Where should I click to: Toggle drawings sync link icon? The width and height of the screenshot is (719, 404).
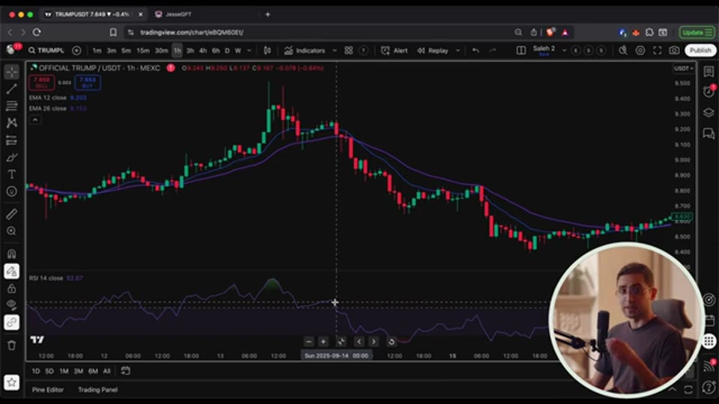pyautogui.click(x=12, y=322)
